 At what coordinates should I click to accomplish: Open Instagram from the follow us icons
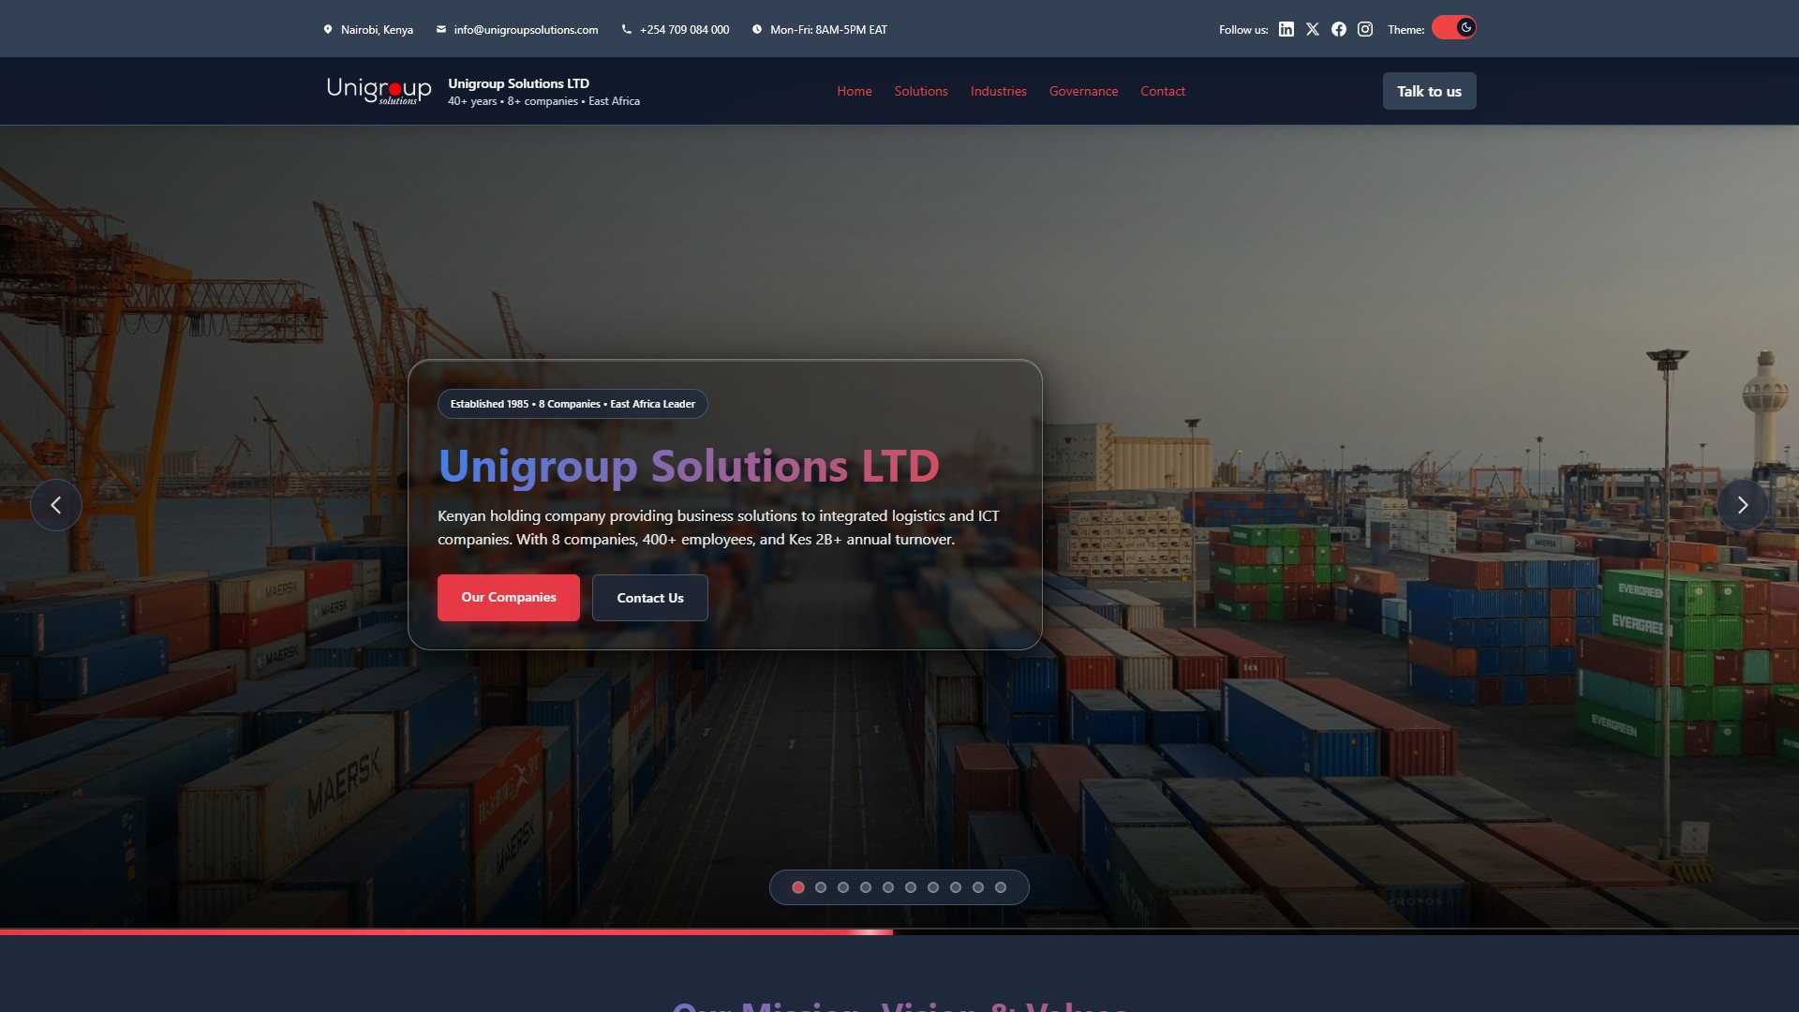click(x=1365, y=29)
